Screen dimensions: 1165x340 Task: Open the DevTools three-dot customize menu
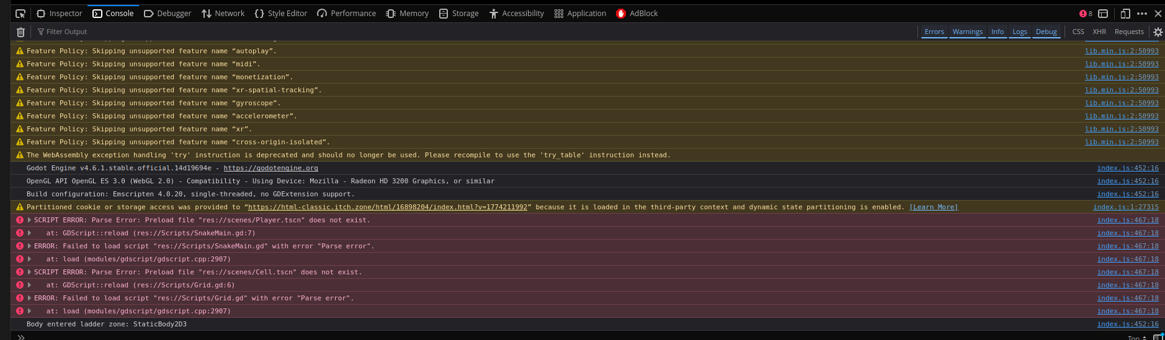pos(1142,14)
